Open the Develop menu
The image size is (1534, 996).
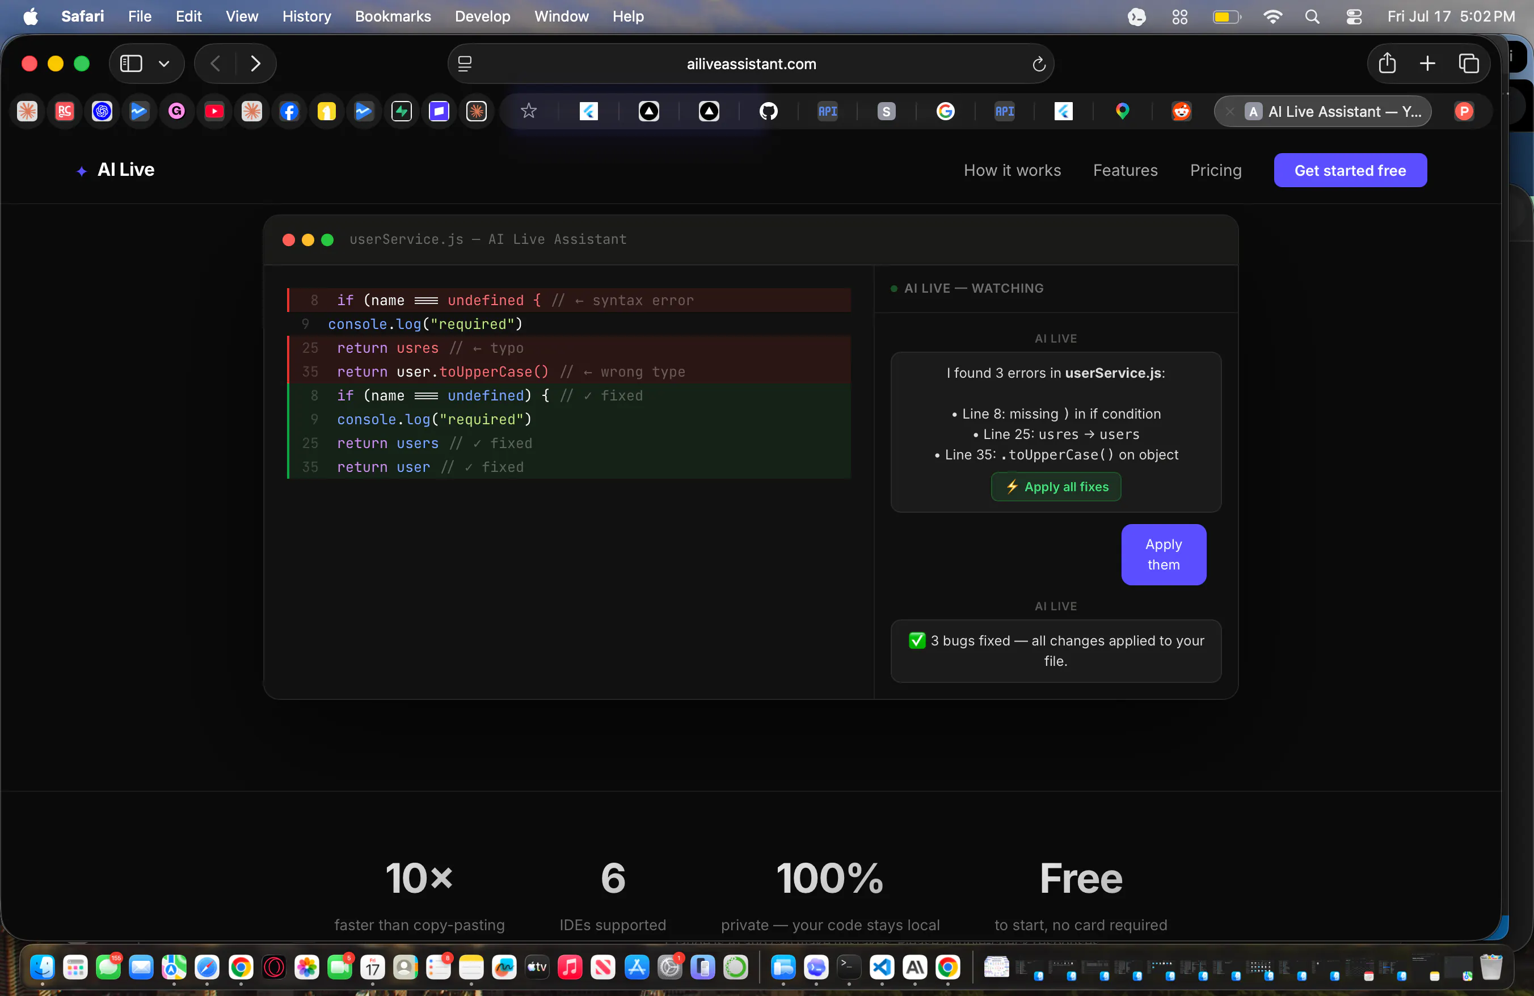pos(482,16)
